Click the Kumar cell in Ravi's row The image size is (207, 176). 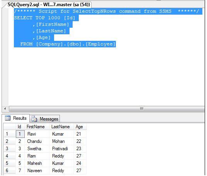pyautogui.click(x=61, y=134)
